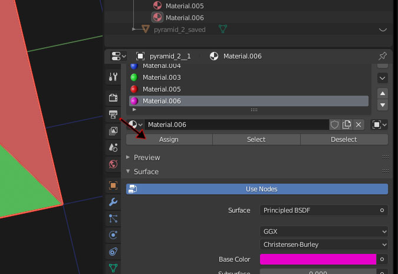398x274 pixels.
Task: Open the GGX distribution dropdown
Action: 324,231
